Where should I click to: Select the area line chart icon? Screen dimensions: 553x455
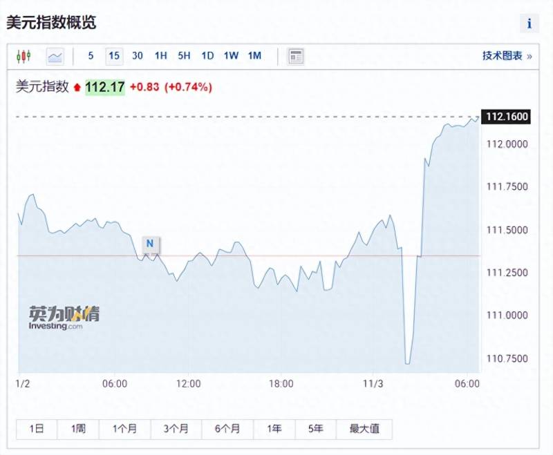click(55, 57)
